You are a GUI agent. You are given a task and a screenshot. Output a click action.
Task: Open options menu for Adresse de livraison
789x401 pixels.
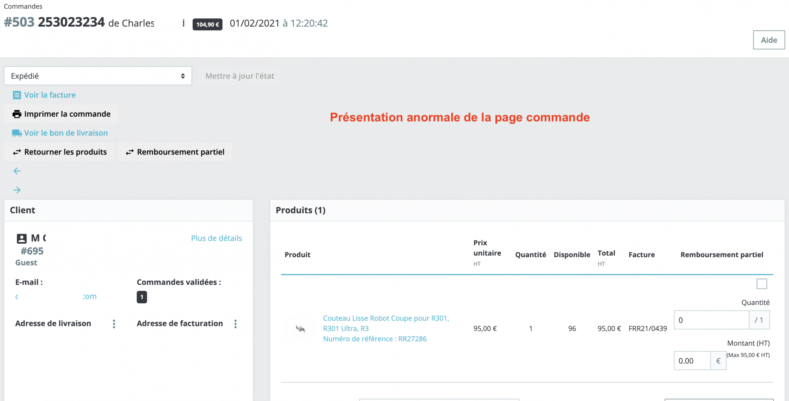pos(114,324)
